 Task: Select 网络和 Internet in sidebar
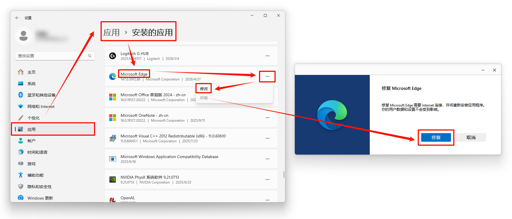pos(41,106)
